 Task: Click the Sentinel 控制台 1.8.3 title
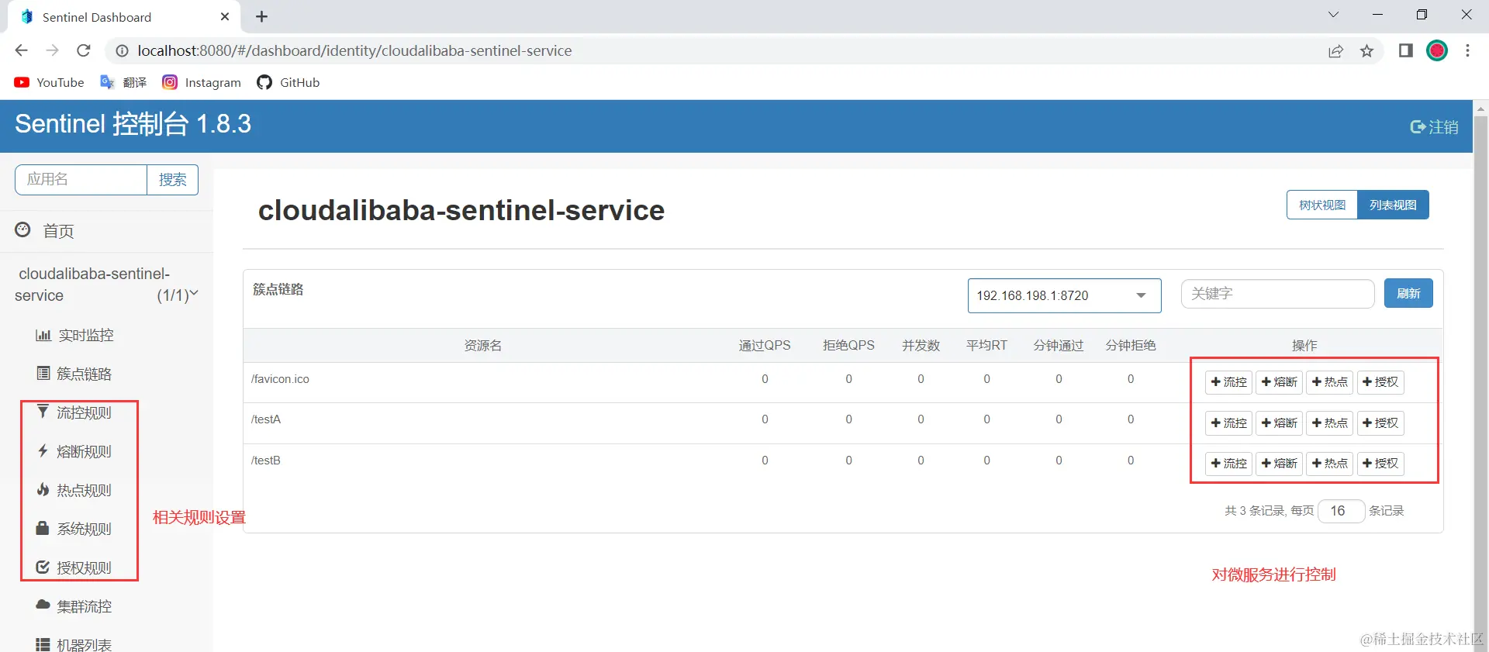(x=133, y=124)
